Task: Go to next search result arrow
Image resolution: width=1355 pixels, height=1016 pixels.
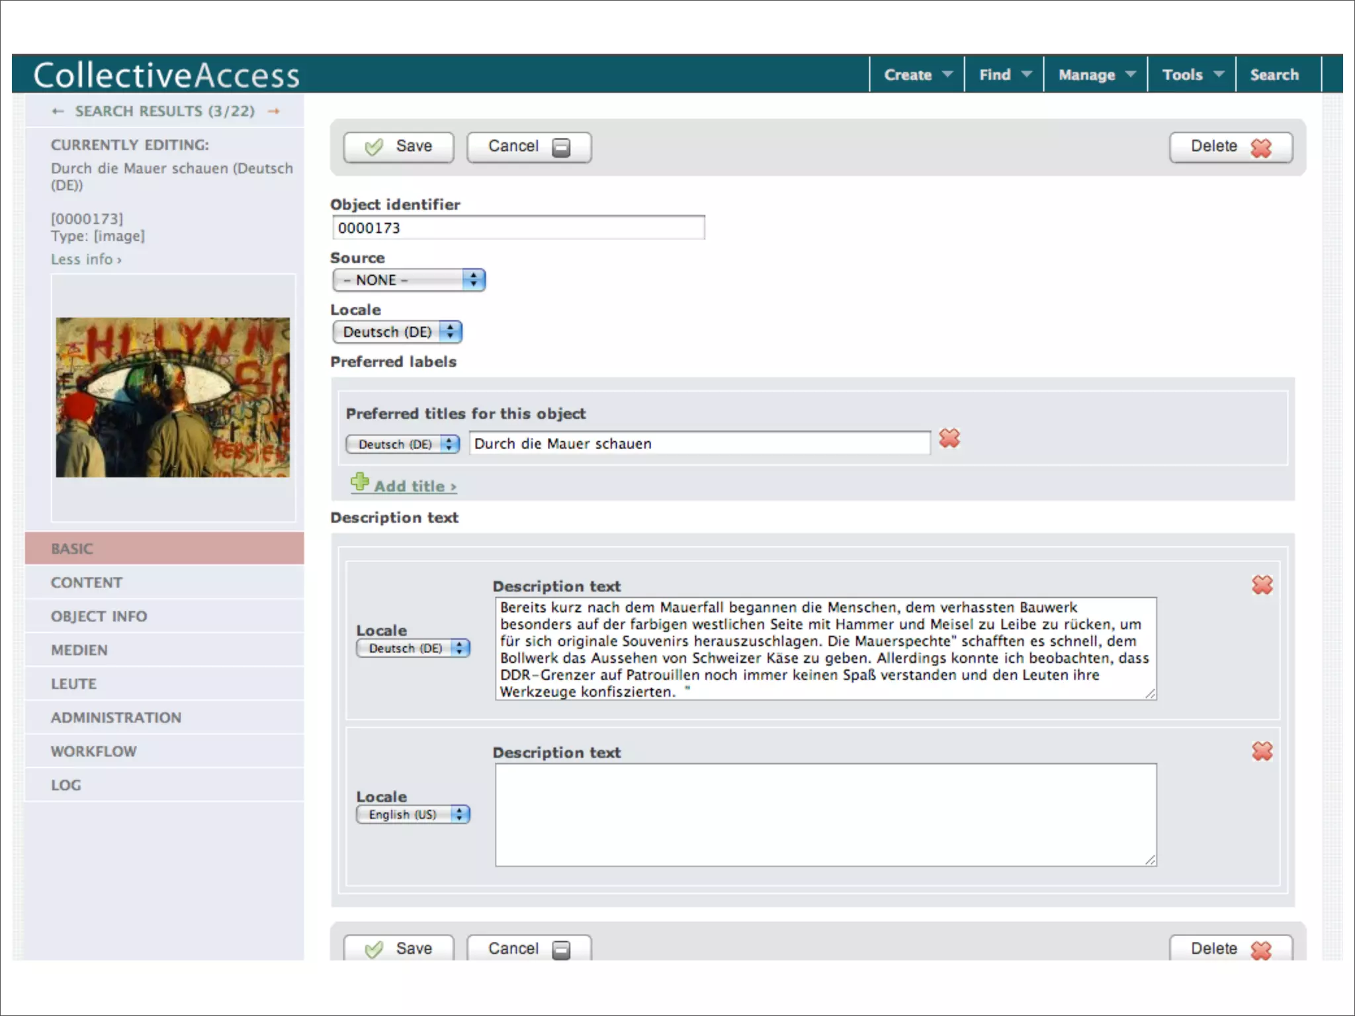Action: coord(274,111)
